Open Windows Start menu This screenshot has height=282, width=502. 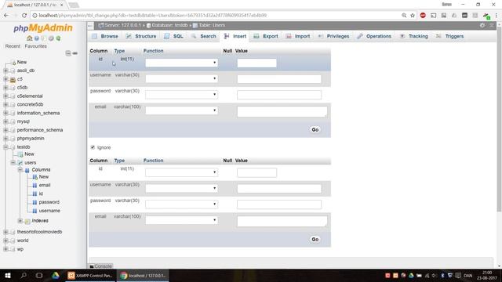(x=8, y=275)
